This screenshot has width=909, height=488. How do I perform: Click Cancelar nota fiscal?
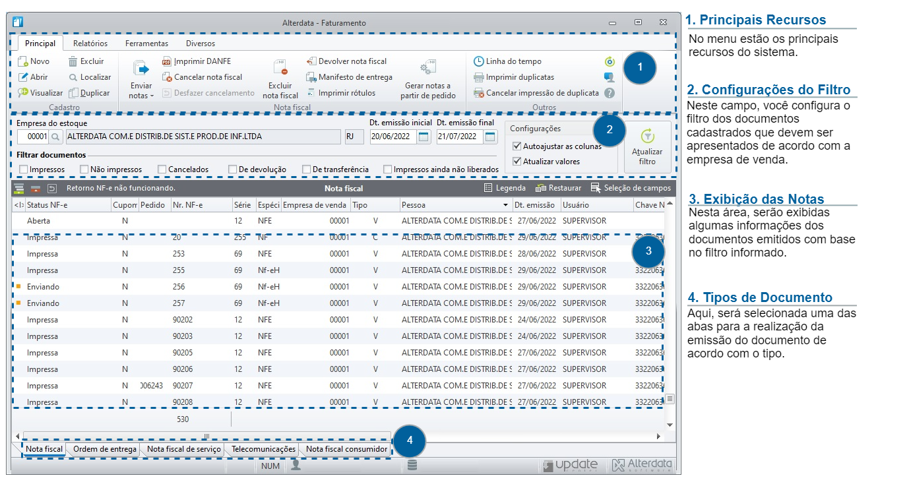[x=202, y=77]
